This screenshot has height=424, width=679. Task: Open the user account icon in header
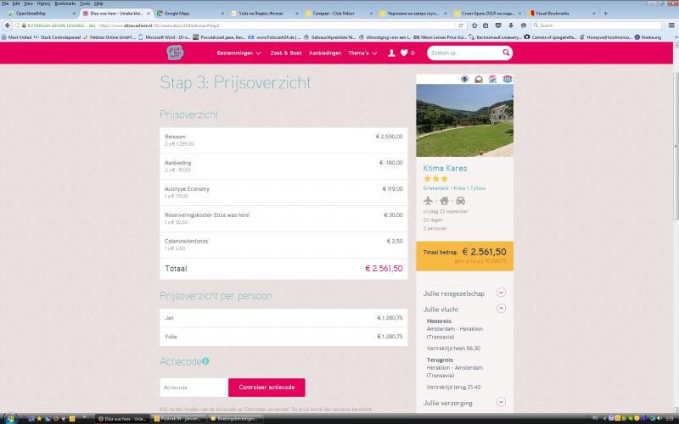(391, 53)
